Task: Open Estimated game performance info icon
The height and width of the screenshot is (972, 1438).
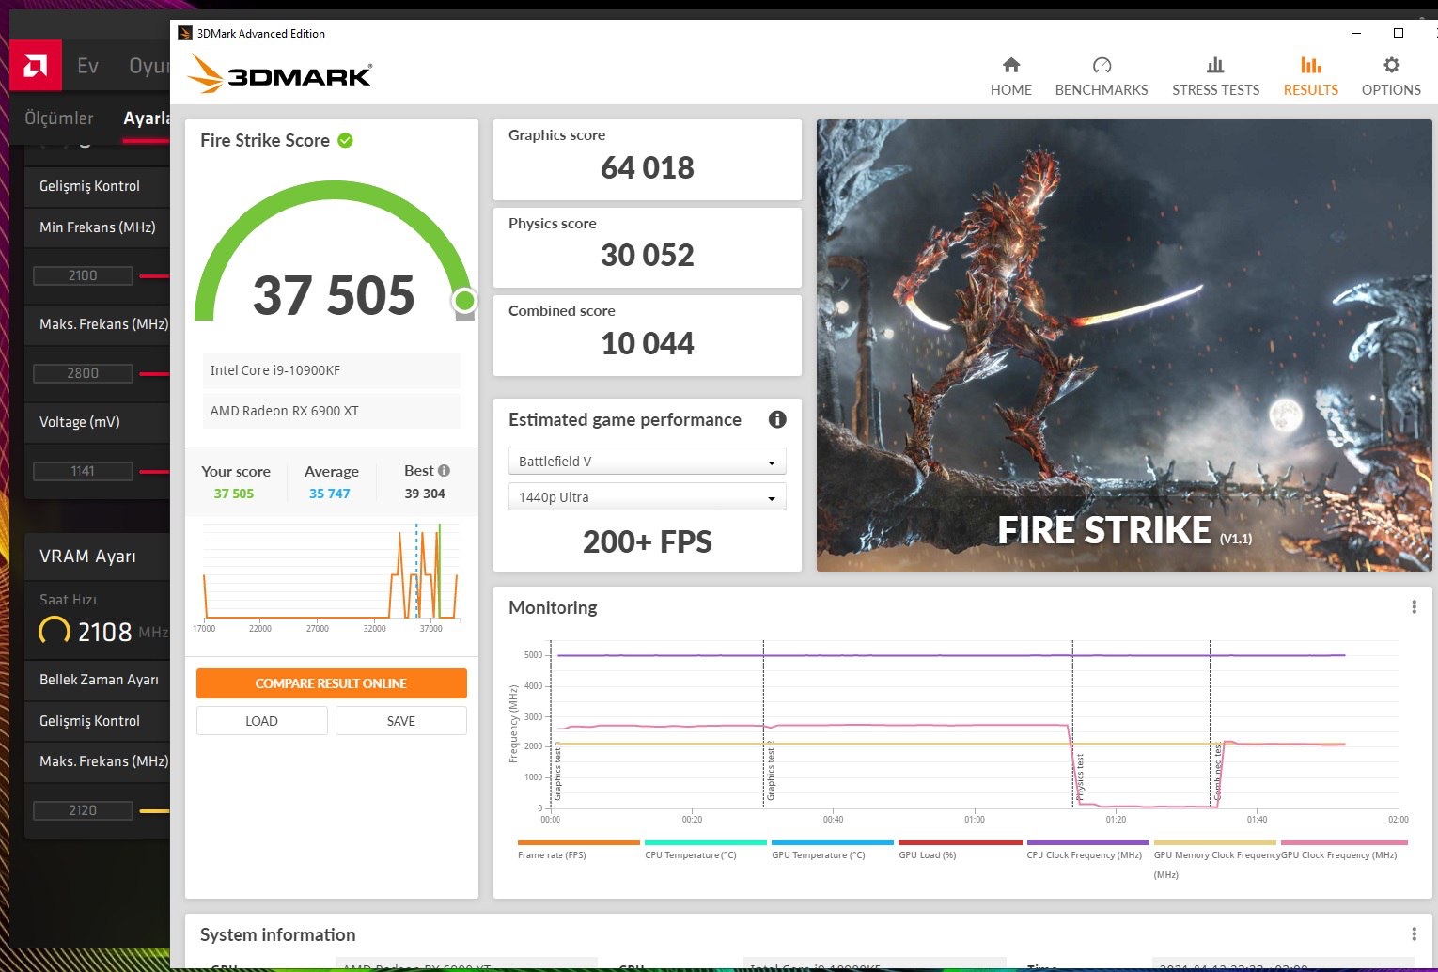Action: [777, 419]
